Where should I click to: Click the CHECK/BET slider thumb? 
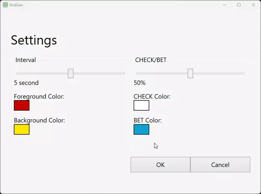(190, 73)
